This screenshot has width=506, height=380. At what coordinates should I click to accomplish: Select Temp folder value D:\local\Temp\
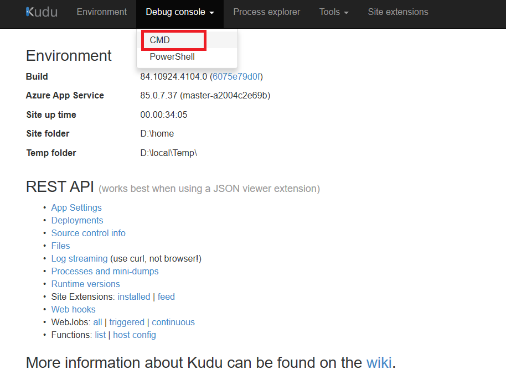(168, 153)
